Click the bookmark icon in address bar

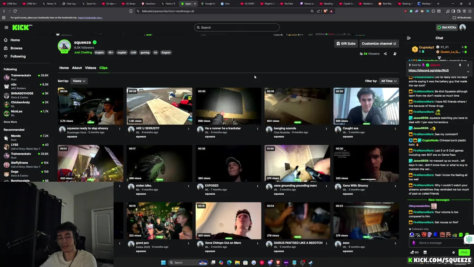131,11
